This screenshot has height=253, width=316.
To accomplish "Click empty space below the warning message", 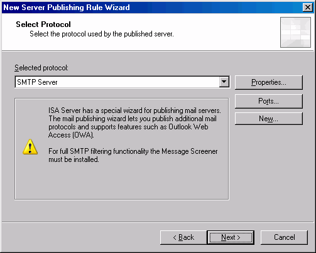I will click(122, 181).
